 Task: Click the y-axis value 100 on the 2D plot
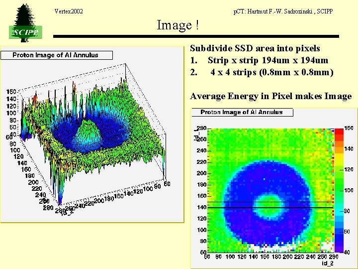[x=201, y=230]
